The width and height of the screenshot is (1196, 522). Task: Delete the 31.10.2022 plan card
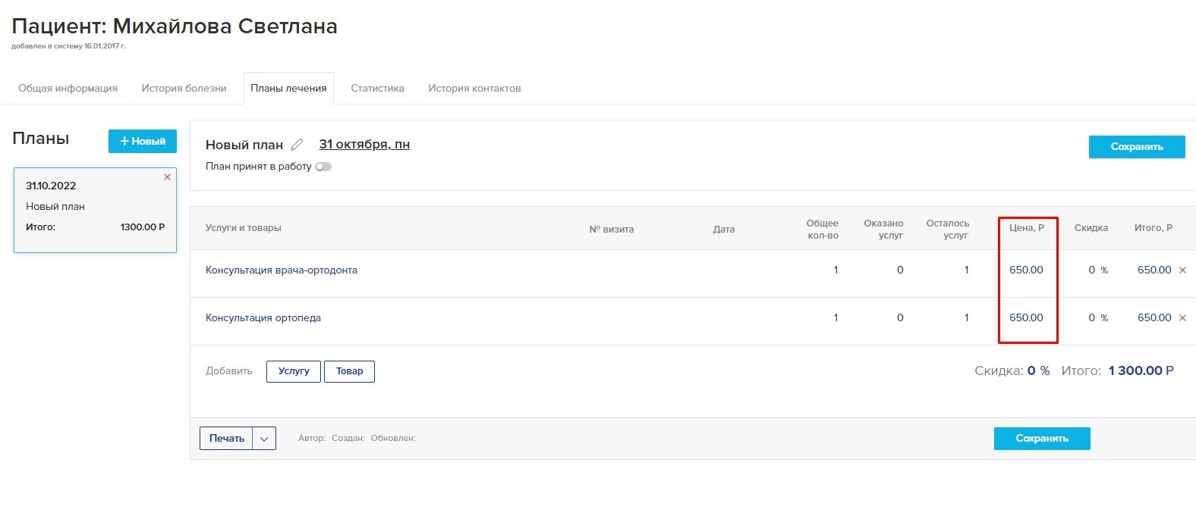coord(167,177)
